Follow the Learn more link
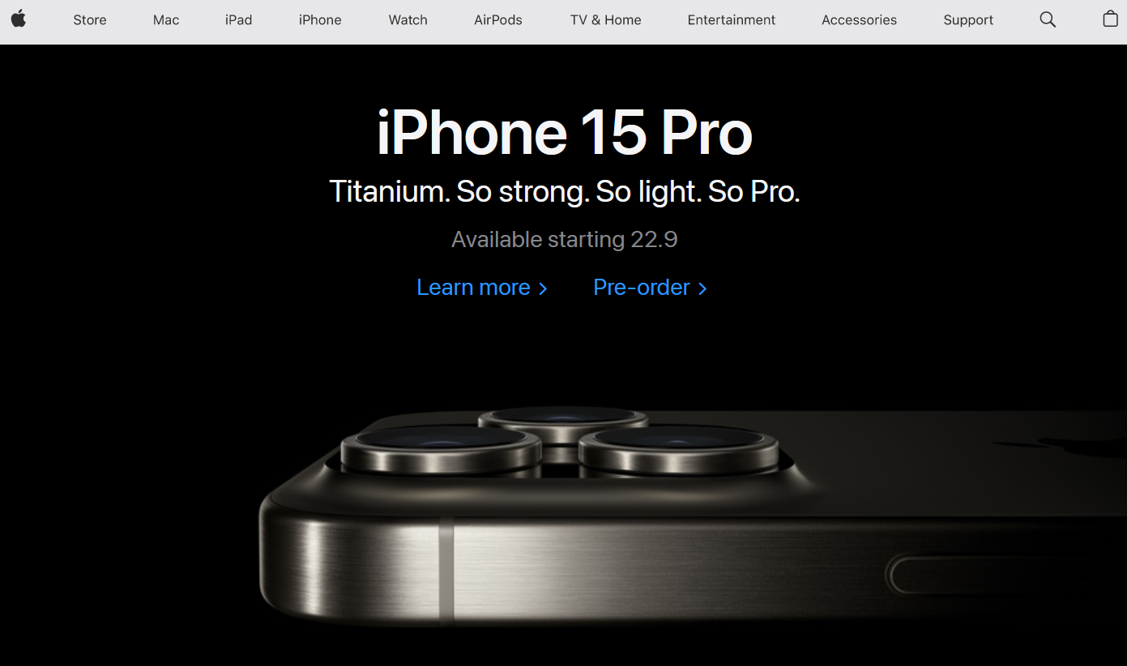 coord(482,288)
